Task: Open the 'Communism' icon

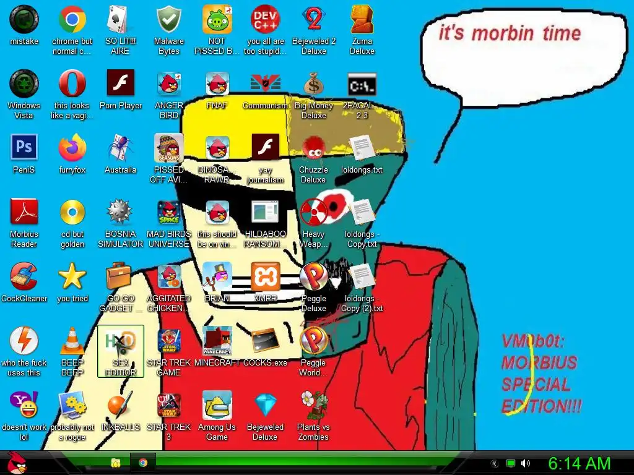Action: click(x=265, y=83)
